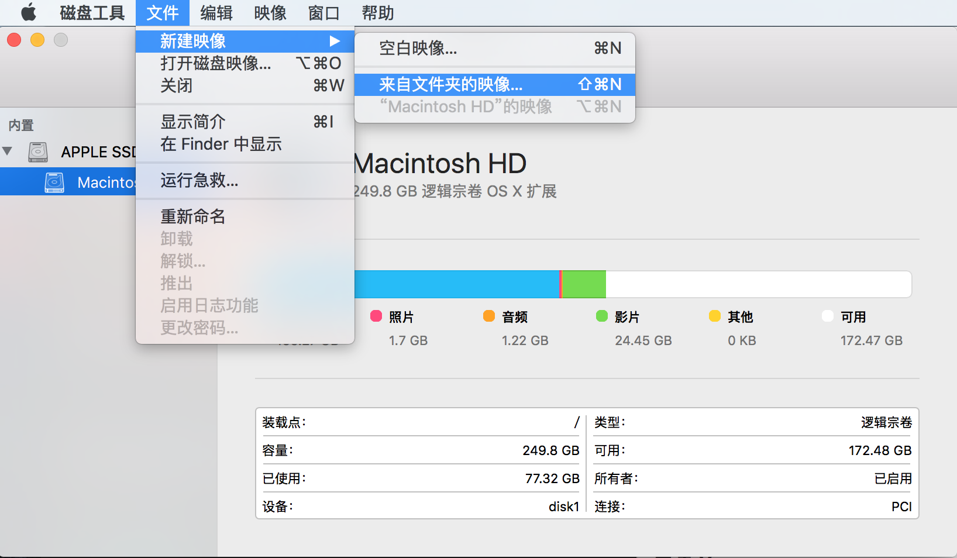Screen dimensions: 957x558
Task: Select the Macintosh HD sidebar entry
Action: pos(68,181)
